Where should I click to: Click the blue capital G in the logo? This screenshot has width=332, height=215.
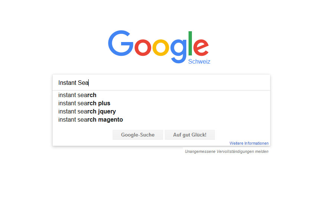point(120,43)
